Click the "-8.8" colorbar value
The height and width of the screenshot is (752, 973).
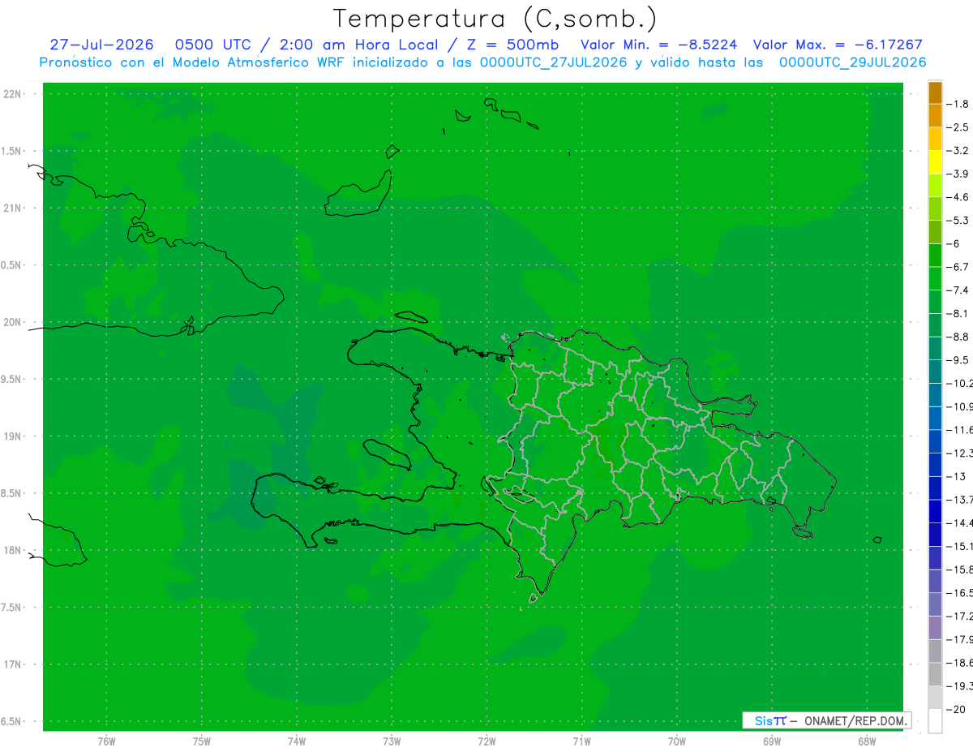click(x=958, y=337)
